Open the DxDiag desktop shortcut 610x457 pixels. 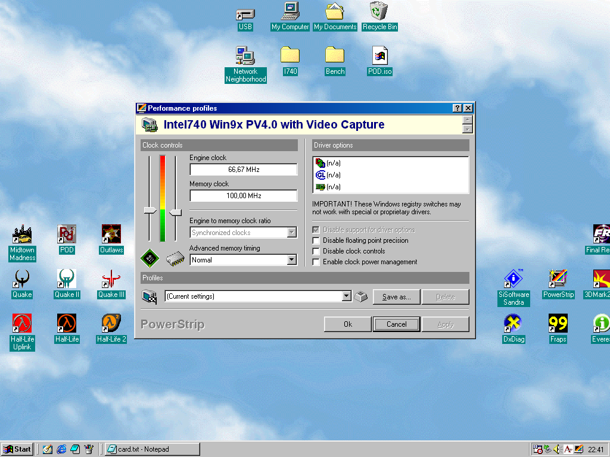tap(513, 324)
